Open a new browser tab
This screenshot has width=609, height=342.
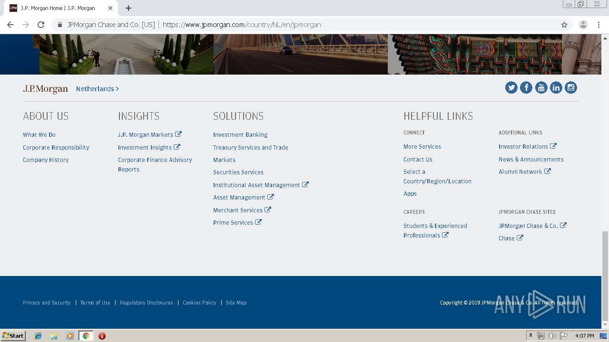tap(128, 8)
